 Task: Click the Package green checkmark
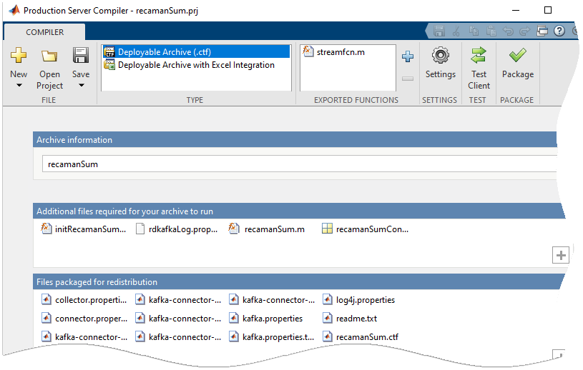[x=517, y=56]
